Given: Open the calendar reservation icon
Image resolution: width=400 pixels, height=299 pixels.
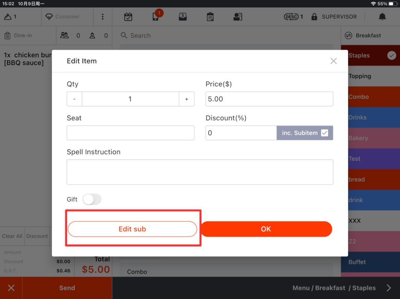Looking at the screenshot, I should pyautogui.click(x=128, y=17).
